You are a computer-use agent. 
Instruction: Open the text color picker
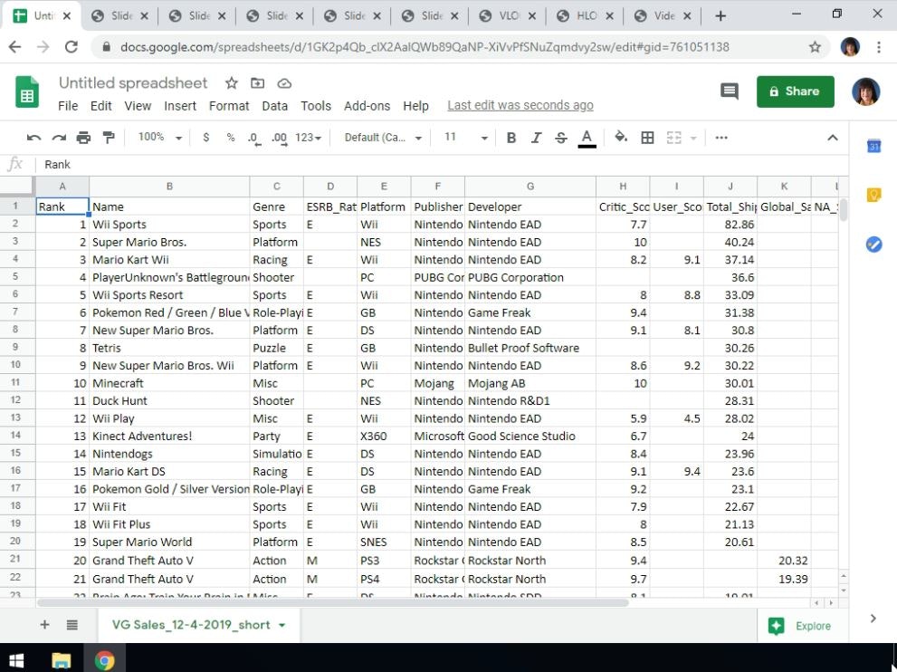(587, 138)
